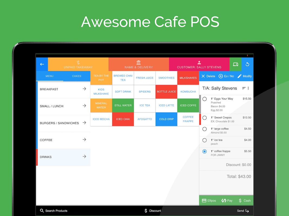Screen dimensions: 289x216
Task: Select the large coffee radio button
Action: pos(204,129)
